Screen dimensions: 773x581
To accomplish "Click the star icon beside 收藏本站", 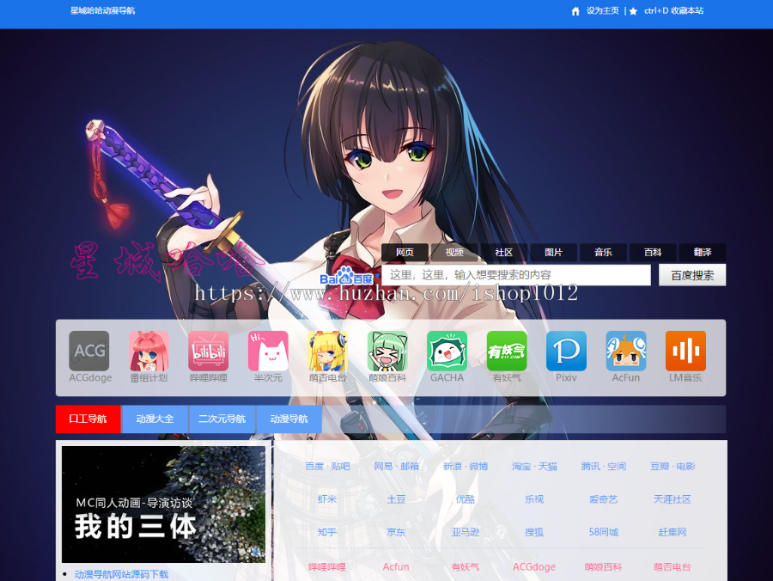I will pyautogui.click(x=634, y=11).
